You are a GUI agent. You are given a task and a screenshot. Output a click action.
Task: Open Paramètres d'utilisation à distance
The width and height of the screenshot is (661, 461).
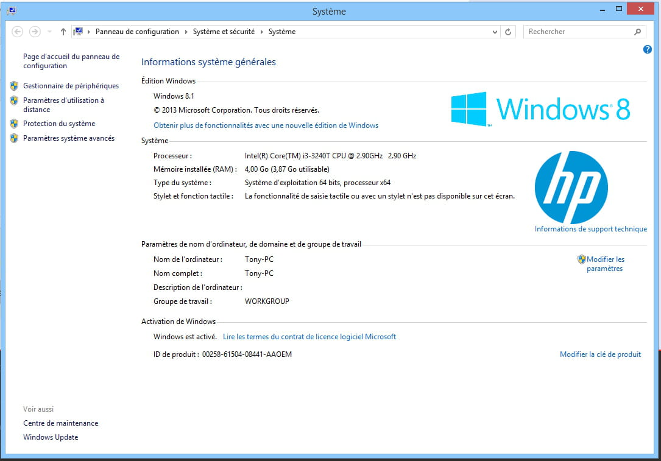pos(63,105)
